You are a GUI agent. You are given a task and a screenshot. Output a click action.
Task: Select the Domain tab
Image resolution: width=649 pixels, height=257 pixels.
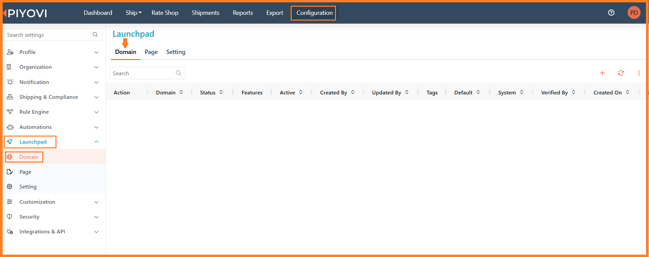click(x=126, y=52)
